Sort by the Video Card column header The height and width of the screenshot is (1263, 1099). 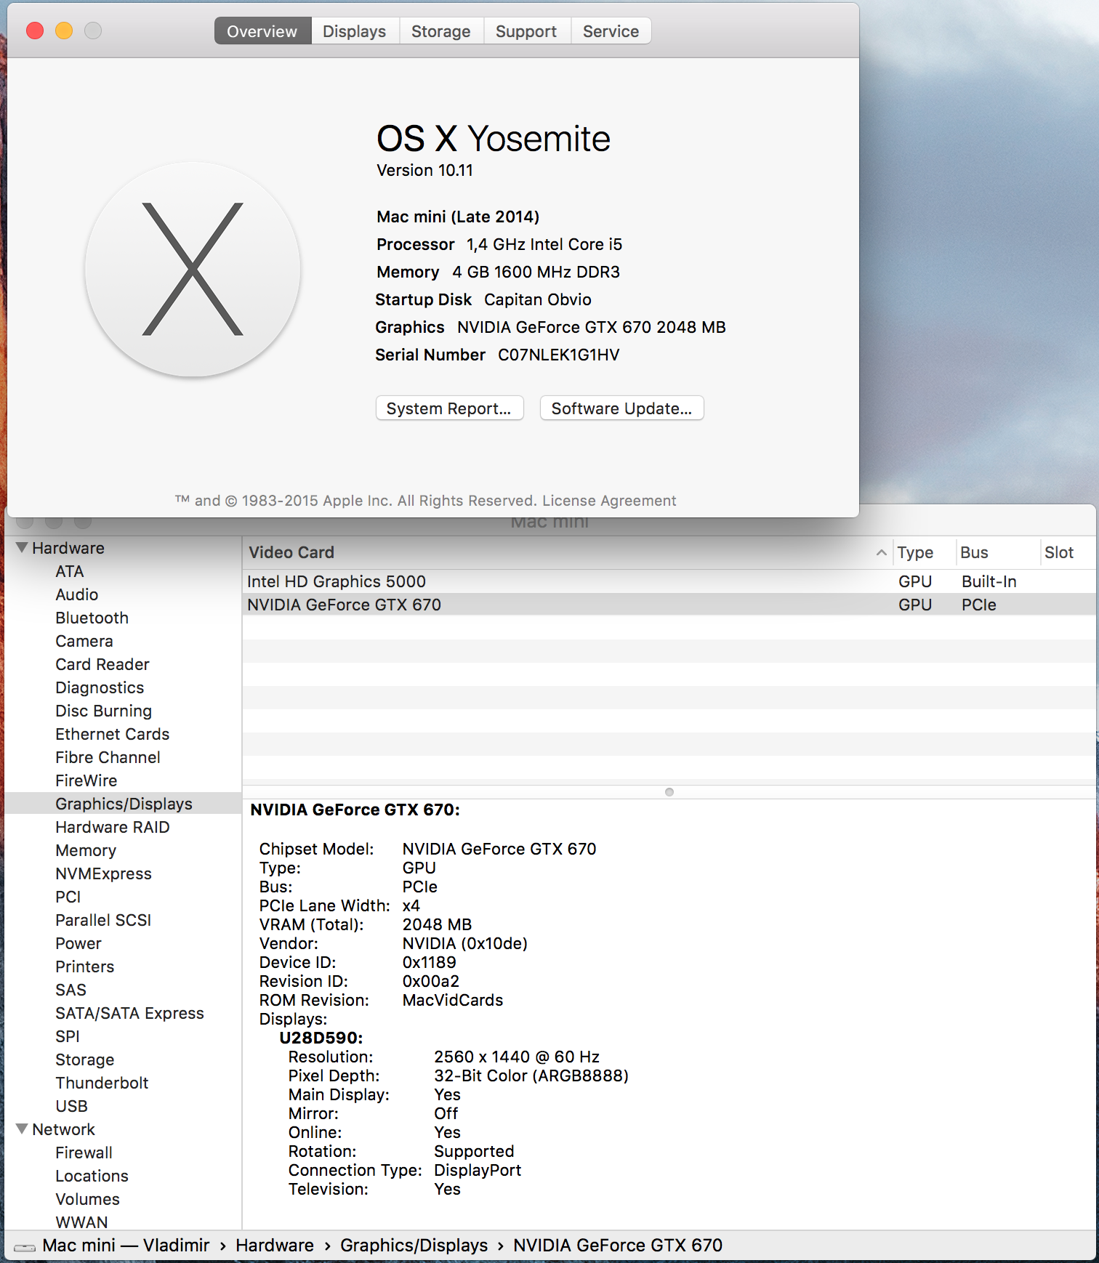click(567, 552)
